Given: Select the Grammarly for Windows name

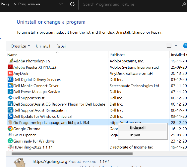Looking at the screenshot, I should [x=34, y=141].
